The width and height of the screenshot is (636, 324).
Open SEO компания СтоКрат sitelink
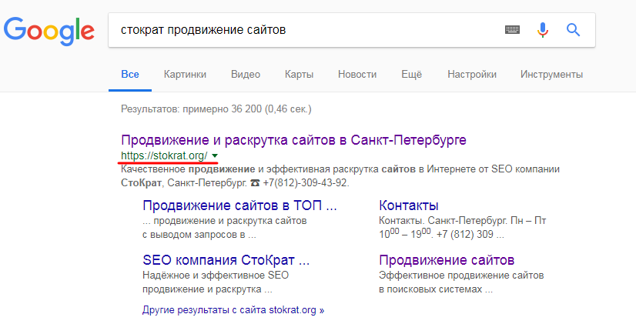226,260
